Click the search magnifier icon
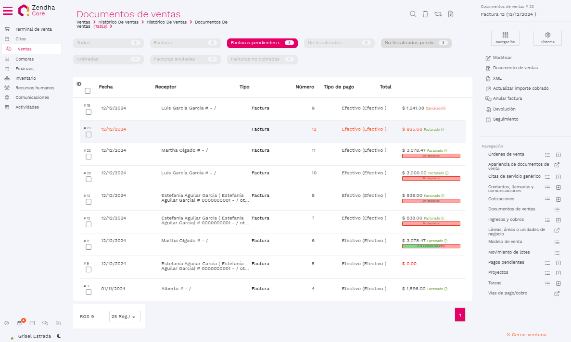 [413, 14]
